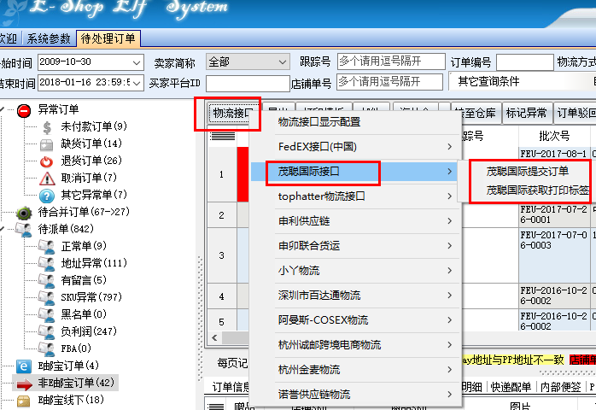Click the user icon beside 有留言(5)
596x410 pixels.
47,281
